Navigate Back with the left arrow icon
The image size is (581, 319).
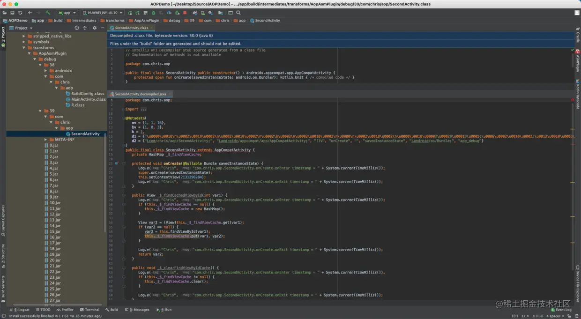[x=30, y=13]
